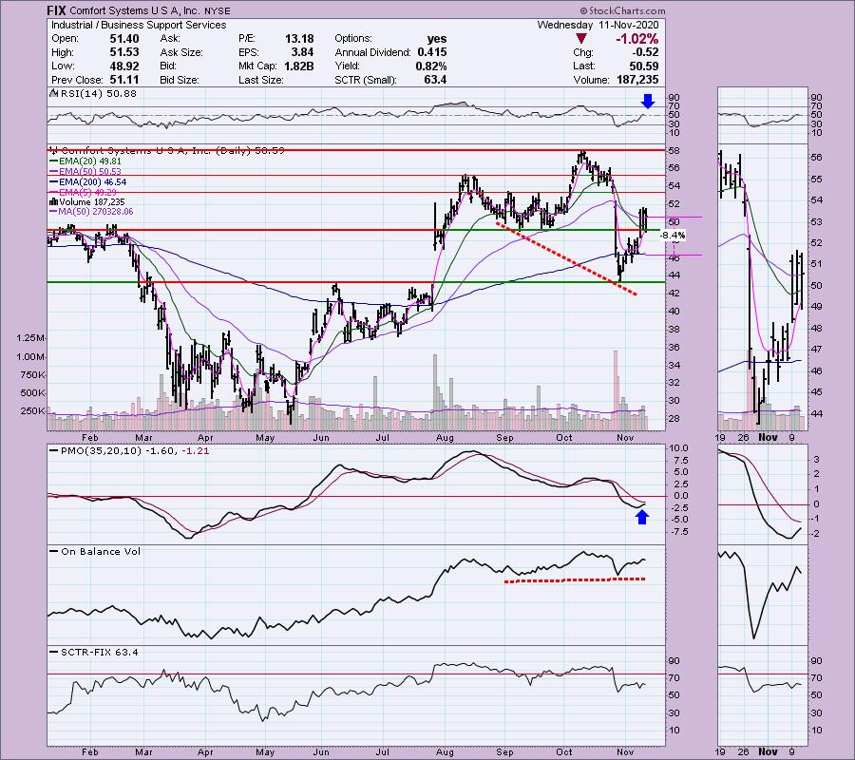Select the SCTR (Small) value in the header
855x760 pixels.
(x=435, y=80)
